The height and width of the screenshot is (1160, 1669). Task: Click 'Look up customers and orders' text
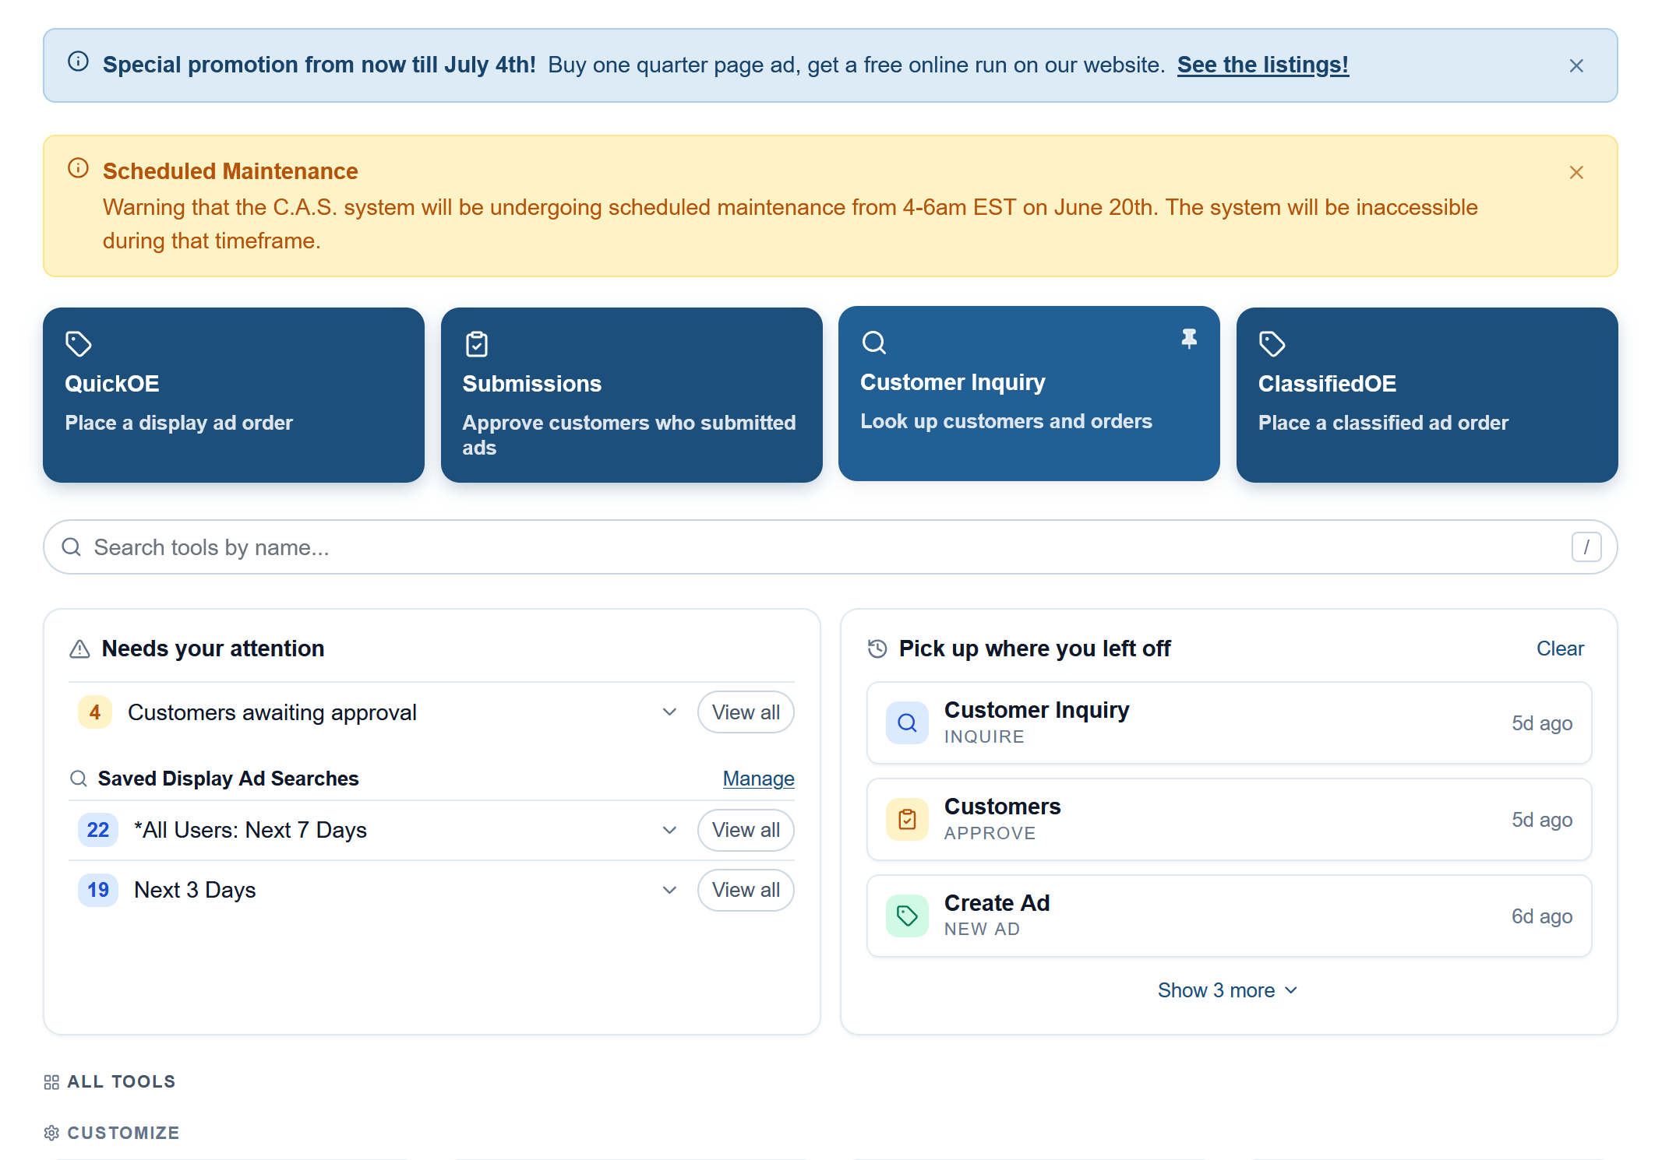click(1006, 421)
